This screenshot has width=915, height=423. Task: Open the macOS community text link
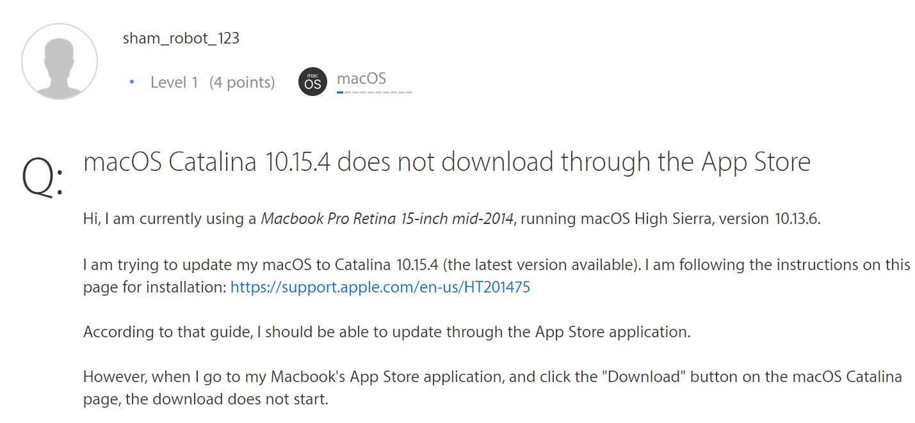click(362, 79)
